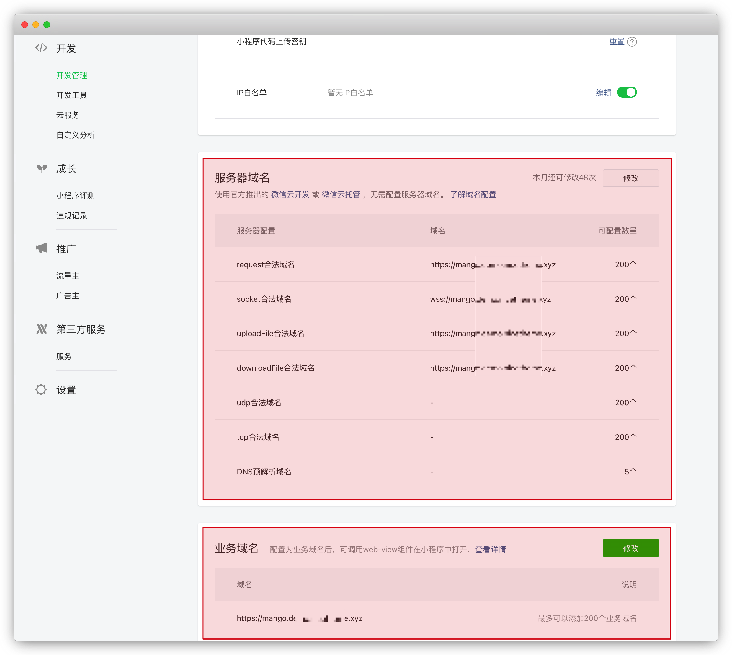Image resolution: width=732 pixels, height=655 pixels.
Task: Open 流量主 in the sidebar
Action: 68,276
